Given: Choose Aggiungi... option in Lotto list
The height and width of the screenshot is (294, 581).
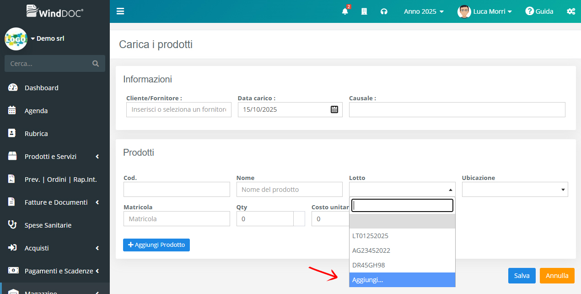Looking at the screenshot, I should coord(368,280).
